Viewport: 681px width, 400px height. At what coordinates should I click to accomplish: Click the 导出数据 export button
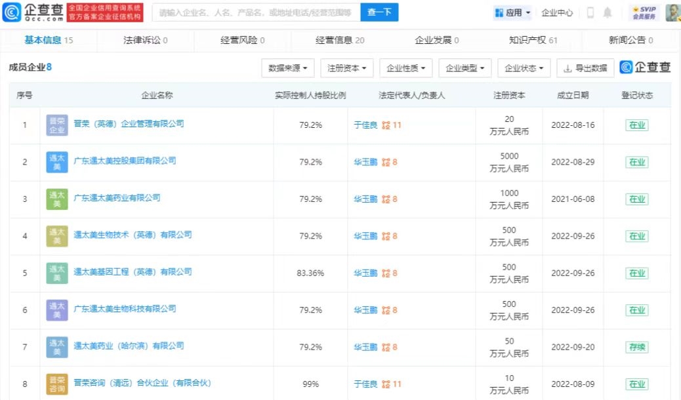(585, 68)
